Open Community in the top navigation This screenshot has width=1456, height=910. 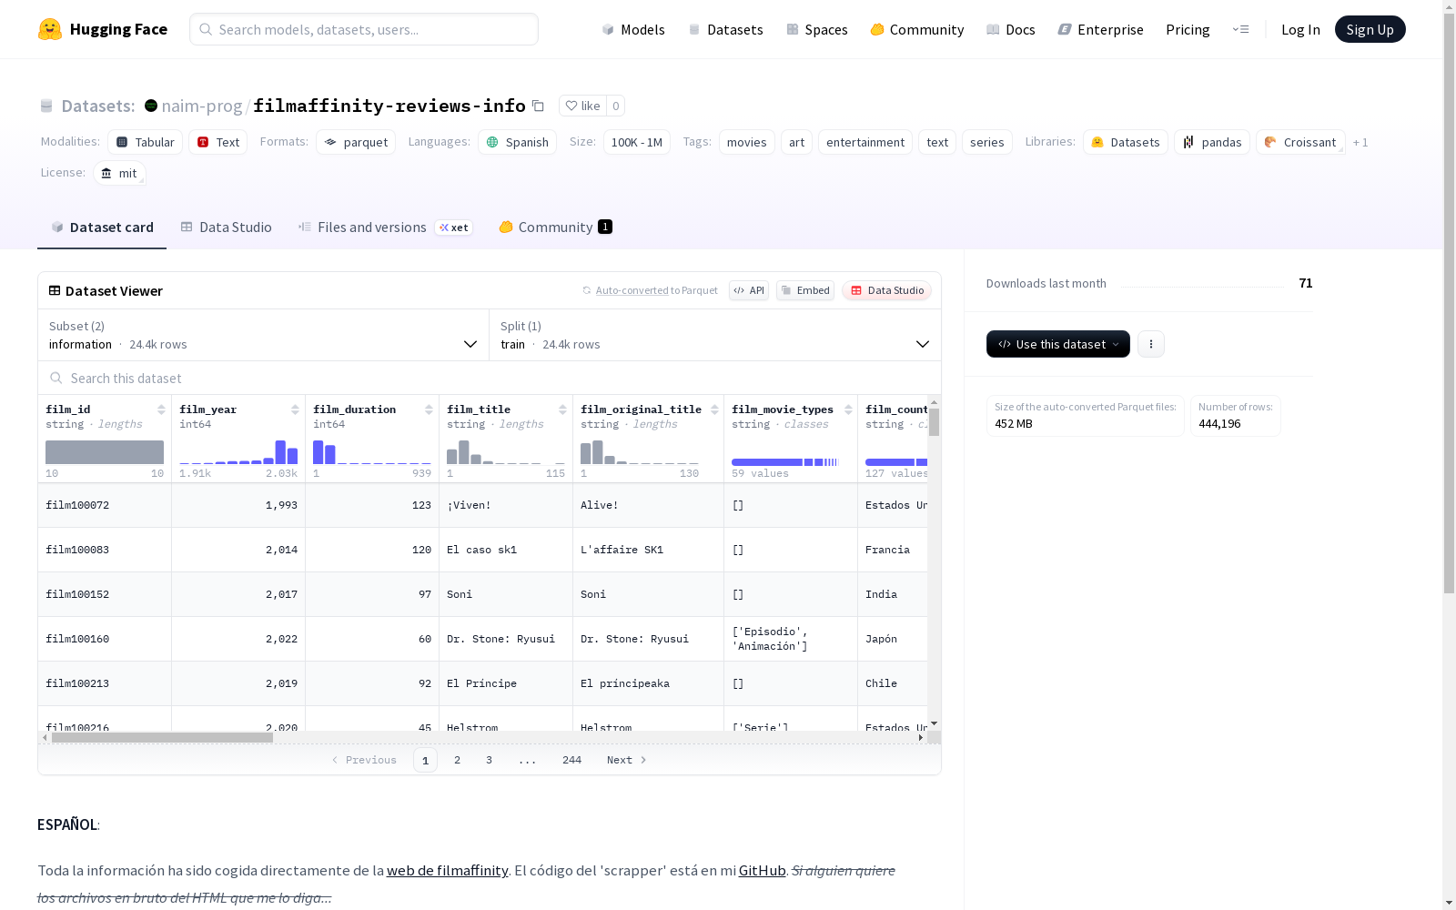(917, 29)
